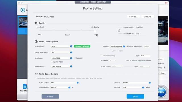Click the question mark help icon
The image size is (182, 102).
click(164, 67)
